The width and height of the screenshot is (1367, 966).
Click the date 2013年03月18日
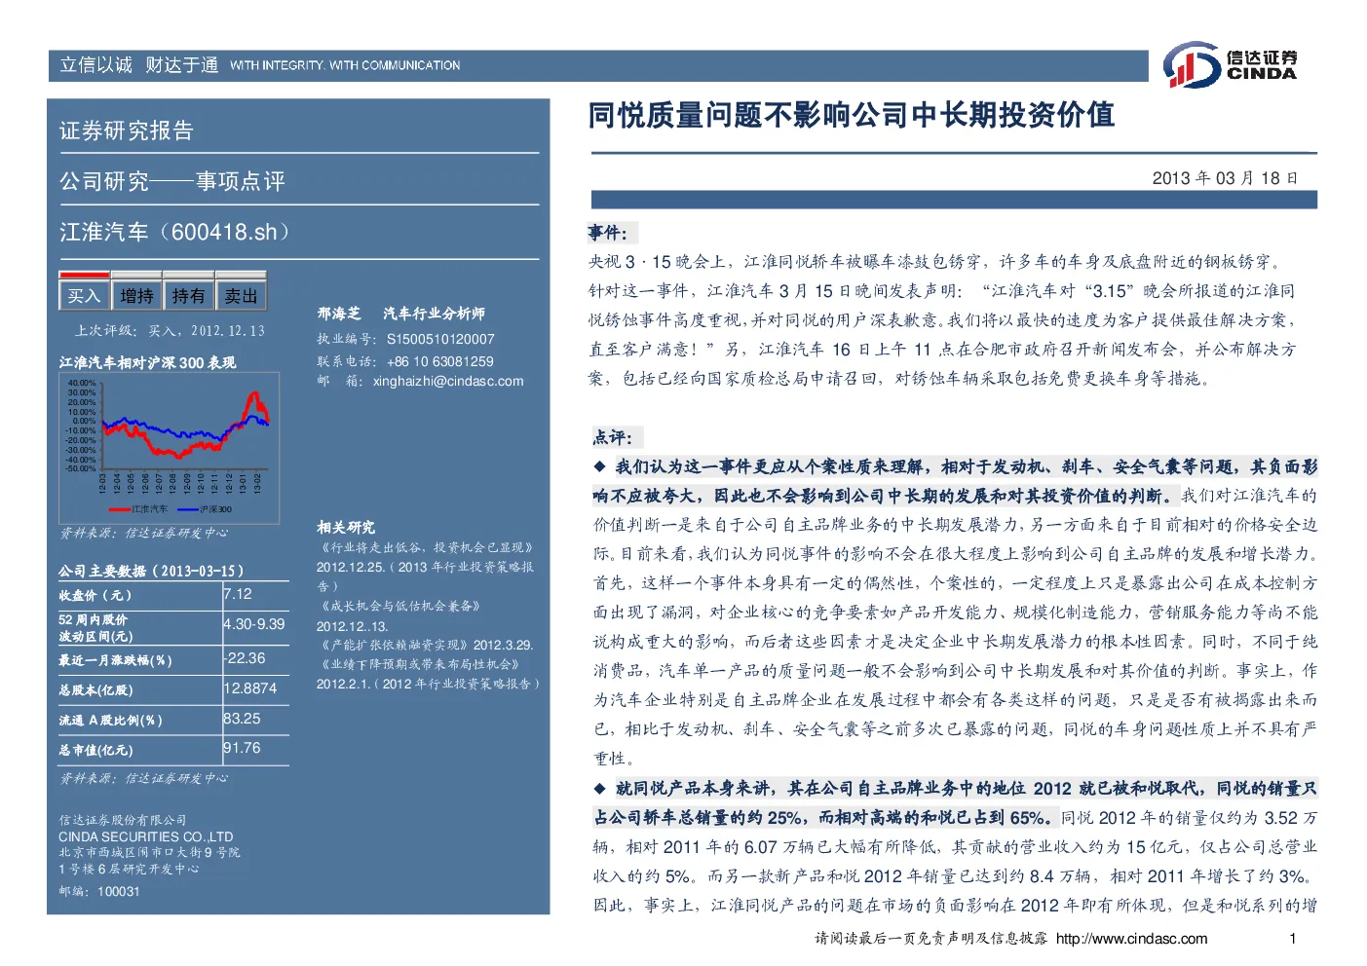pyautogui.click(x=1225, y=178)
